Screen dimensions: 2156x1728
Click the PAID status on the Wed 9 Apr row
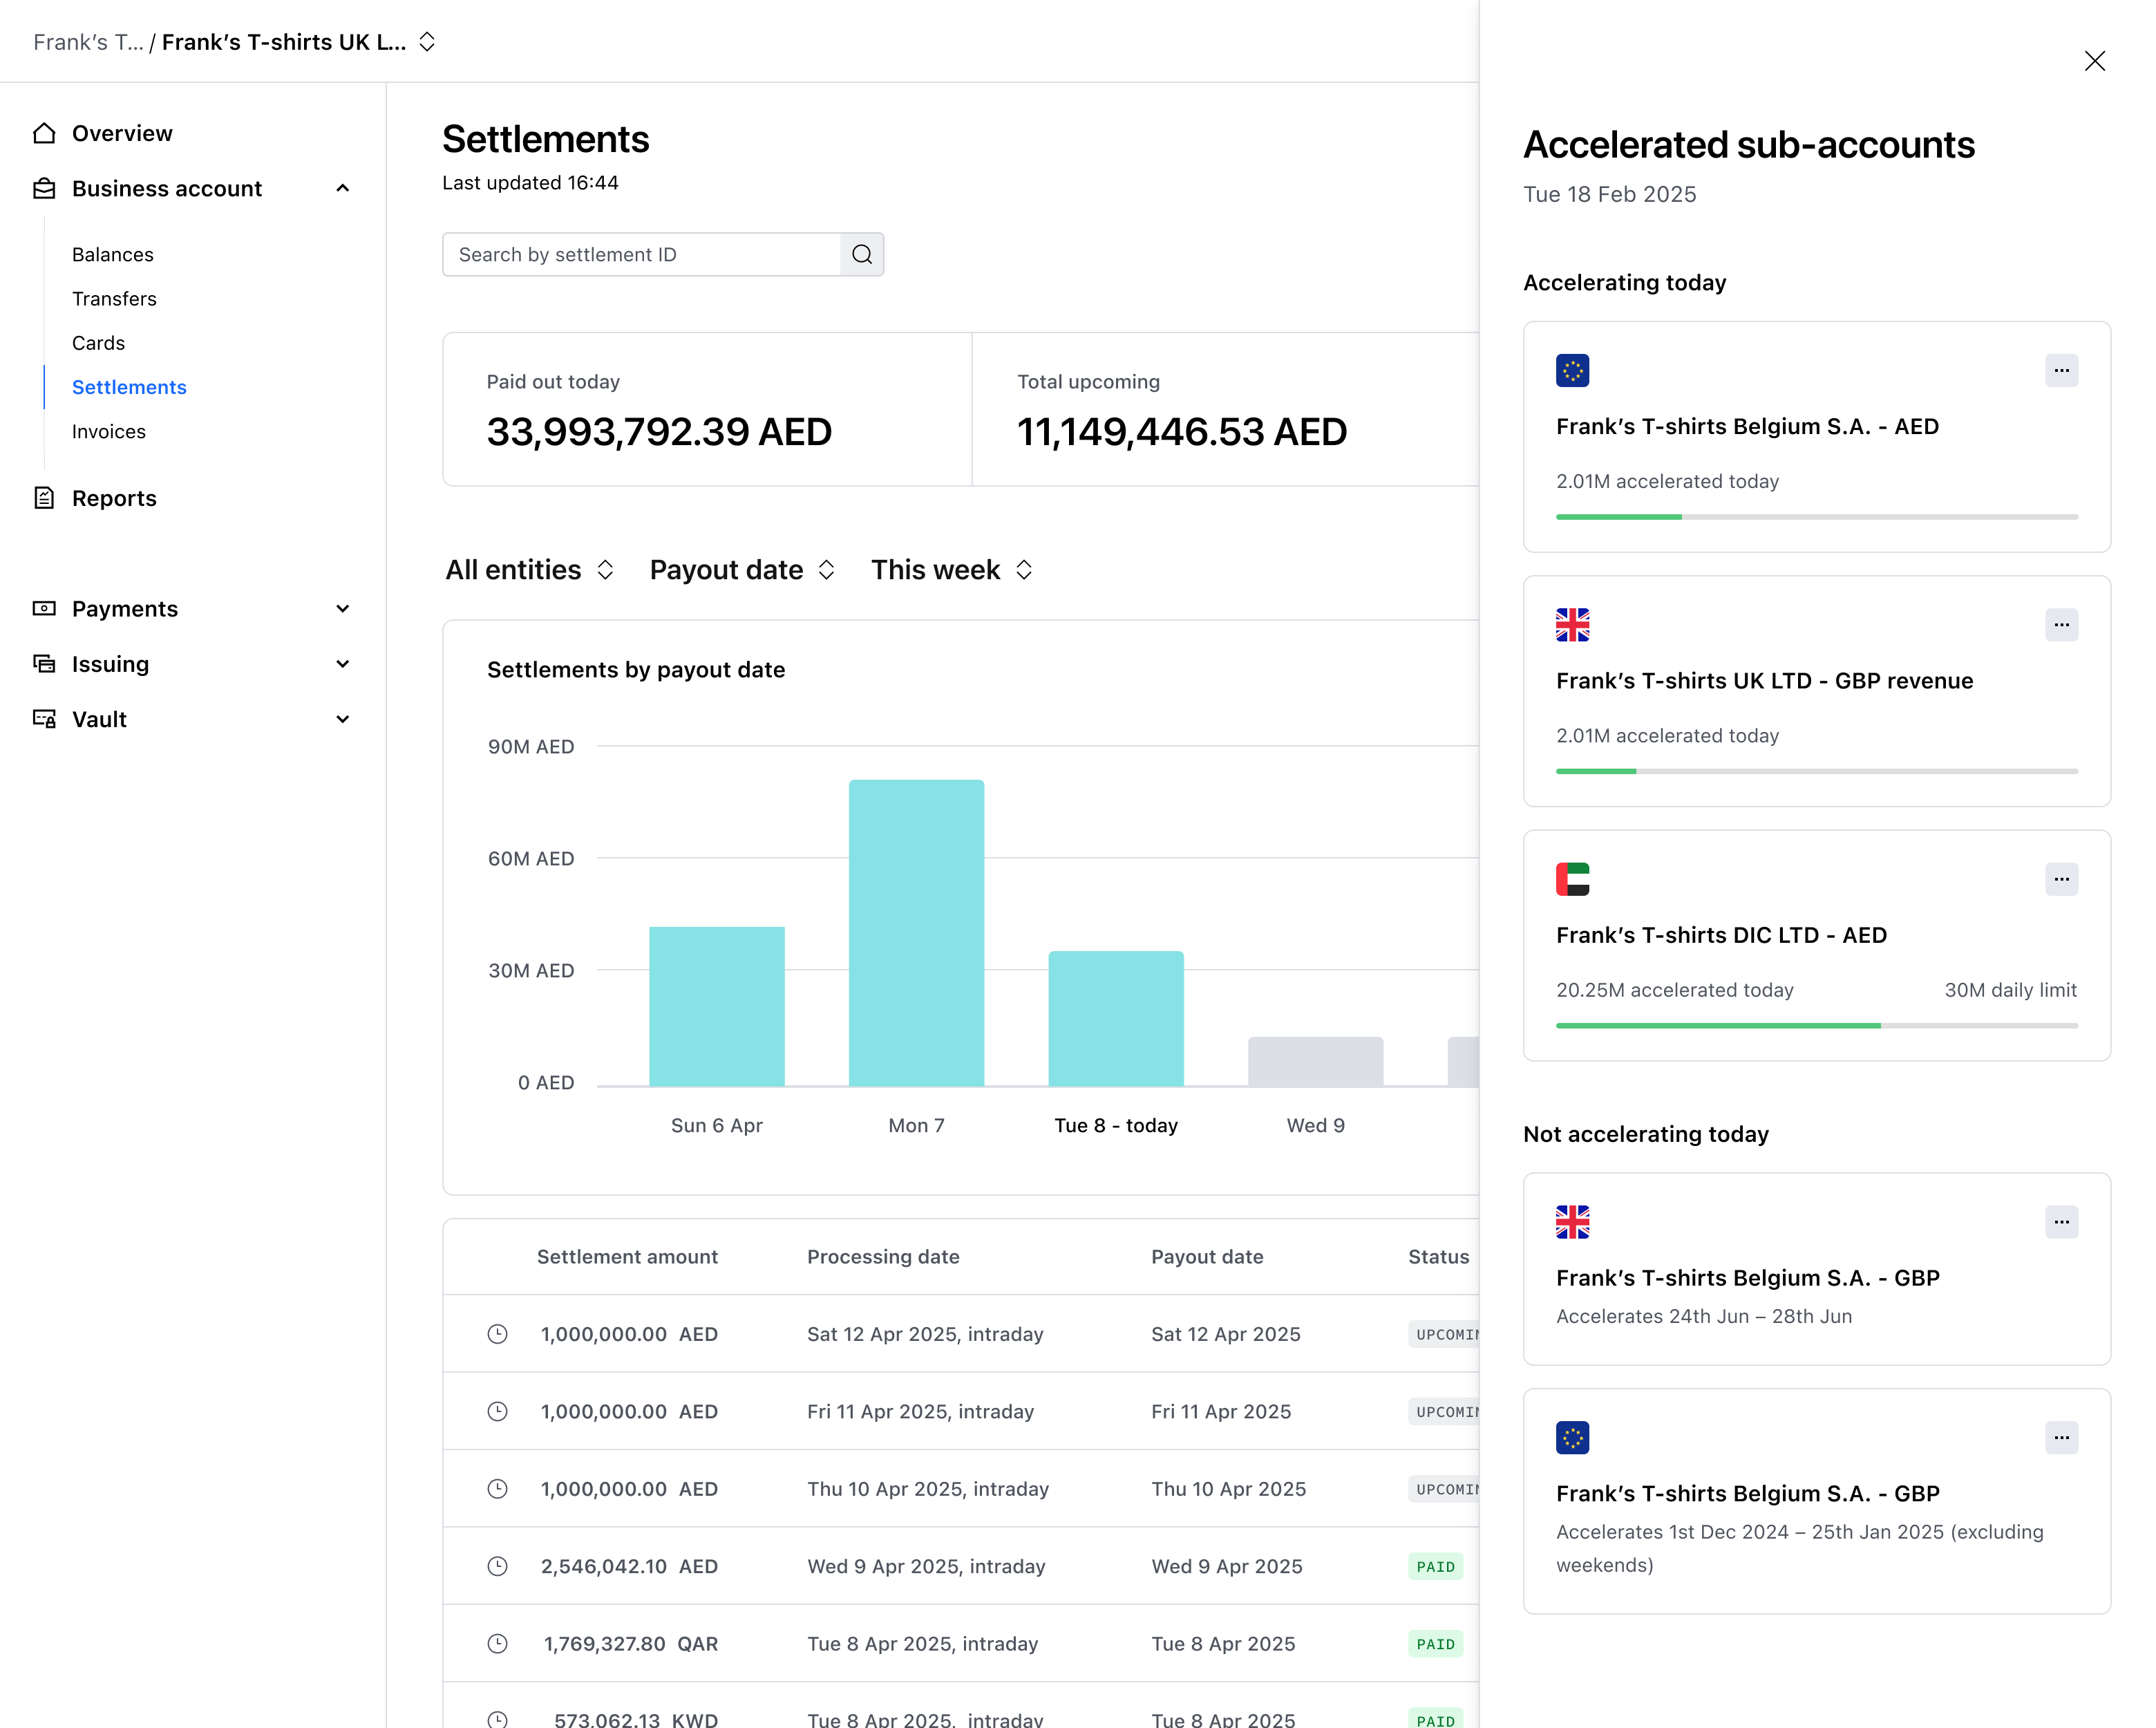pyautogui.click(x=1435, y=1566)
